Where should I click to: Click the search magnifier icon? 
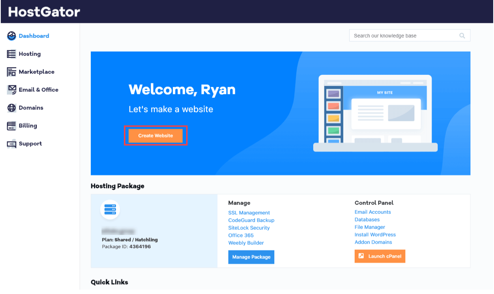[x=462, y=35]
